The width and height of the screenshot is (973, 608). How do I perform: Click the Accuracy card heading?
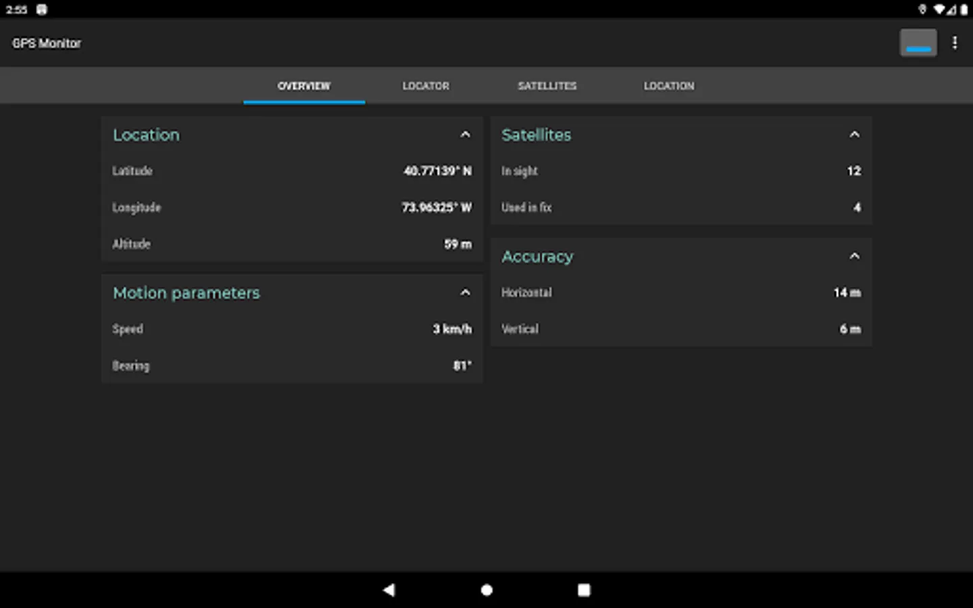coord(537,257)
